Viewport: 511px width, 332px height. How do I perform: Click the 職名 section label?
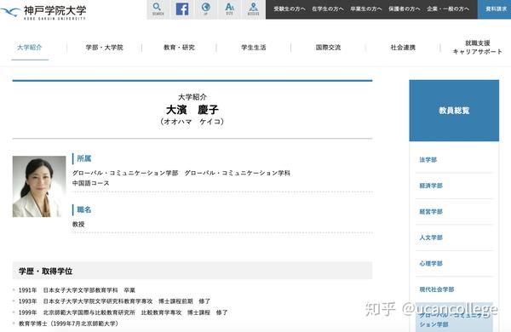(84, 209)
